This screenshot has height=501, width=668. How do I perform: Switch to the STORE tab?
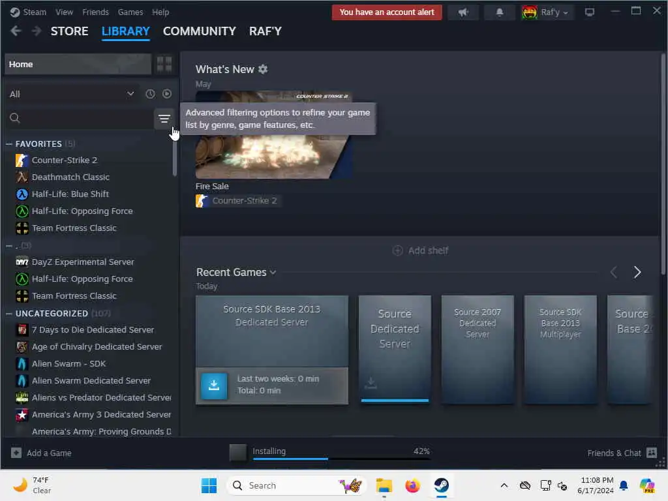(x=69, y=31)
